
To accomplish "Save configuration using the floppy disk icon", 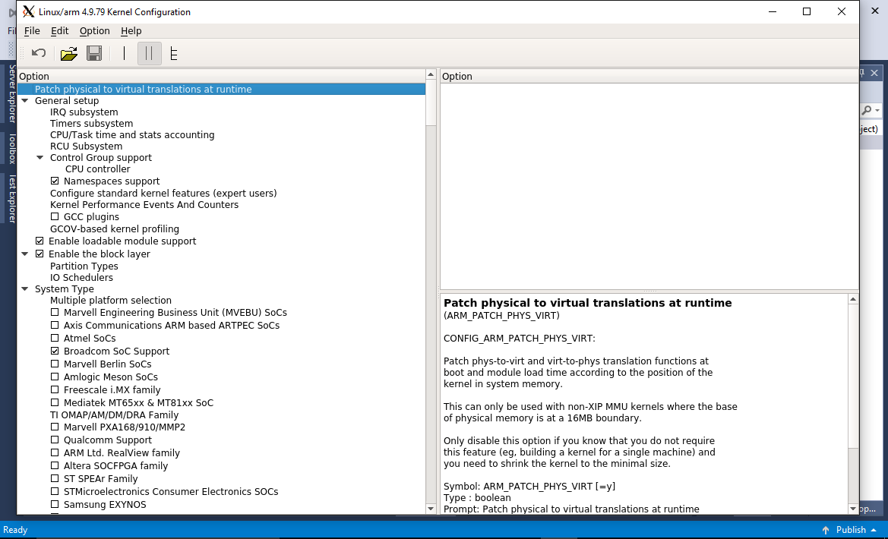I will (x=94, y=53).
